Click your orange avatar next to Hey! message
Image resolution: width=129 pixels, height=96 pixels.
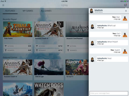tap(125, 18)
